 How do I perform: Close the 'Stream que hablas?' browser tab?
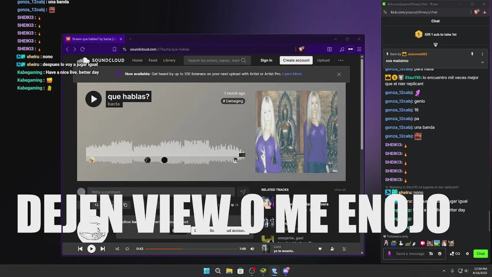(x=121, y=39)
